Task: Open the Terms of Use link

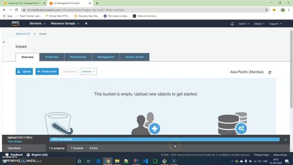Action: pos(280,155)
